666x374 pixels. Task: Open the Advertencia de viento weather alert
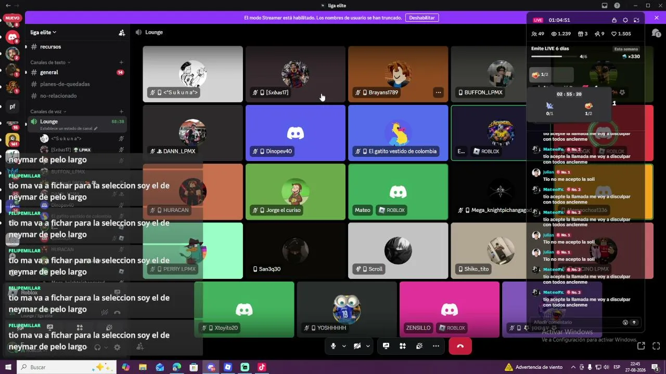[x=533, y=367]
